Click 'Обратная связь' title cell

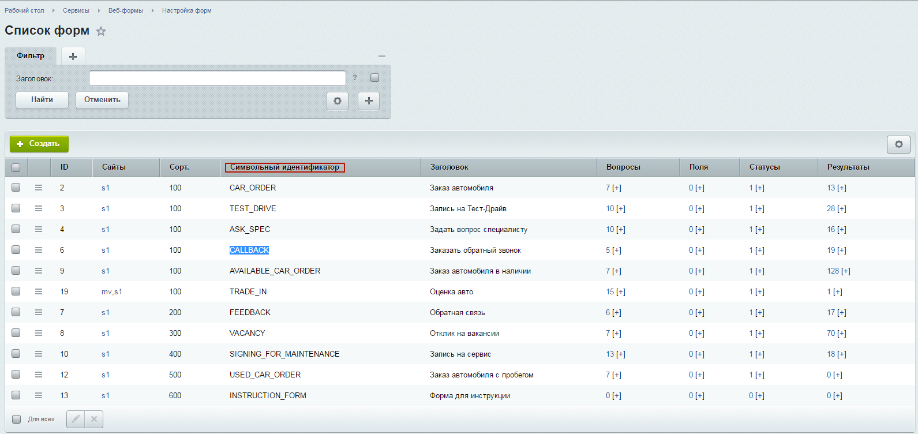pos(458,312)
